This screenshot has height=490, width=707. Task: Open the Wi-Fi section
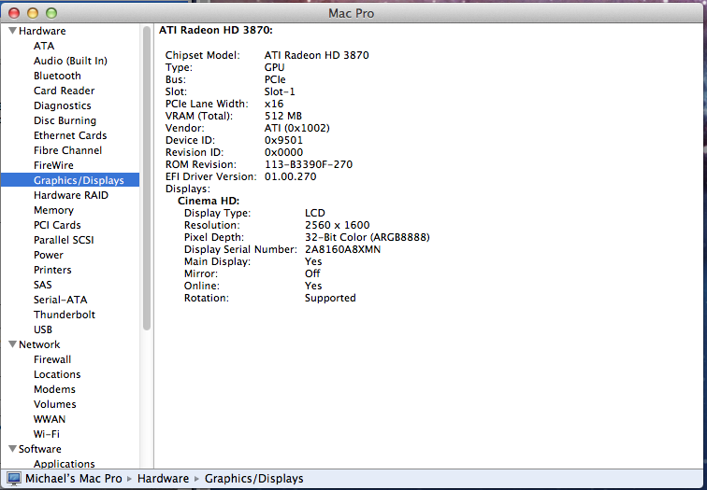[x=47, y=434]
